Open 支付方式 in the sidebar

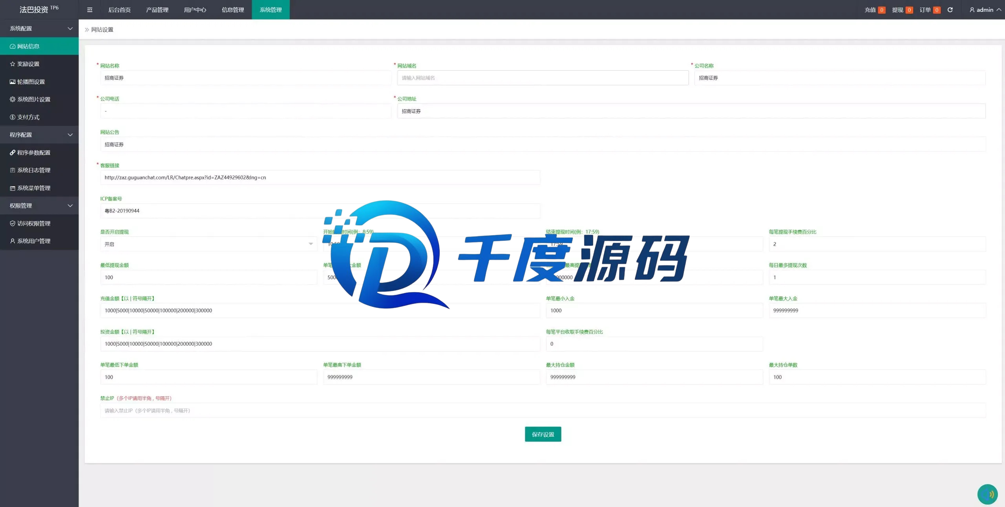click(39, 117)
